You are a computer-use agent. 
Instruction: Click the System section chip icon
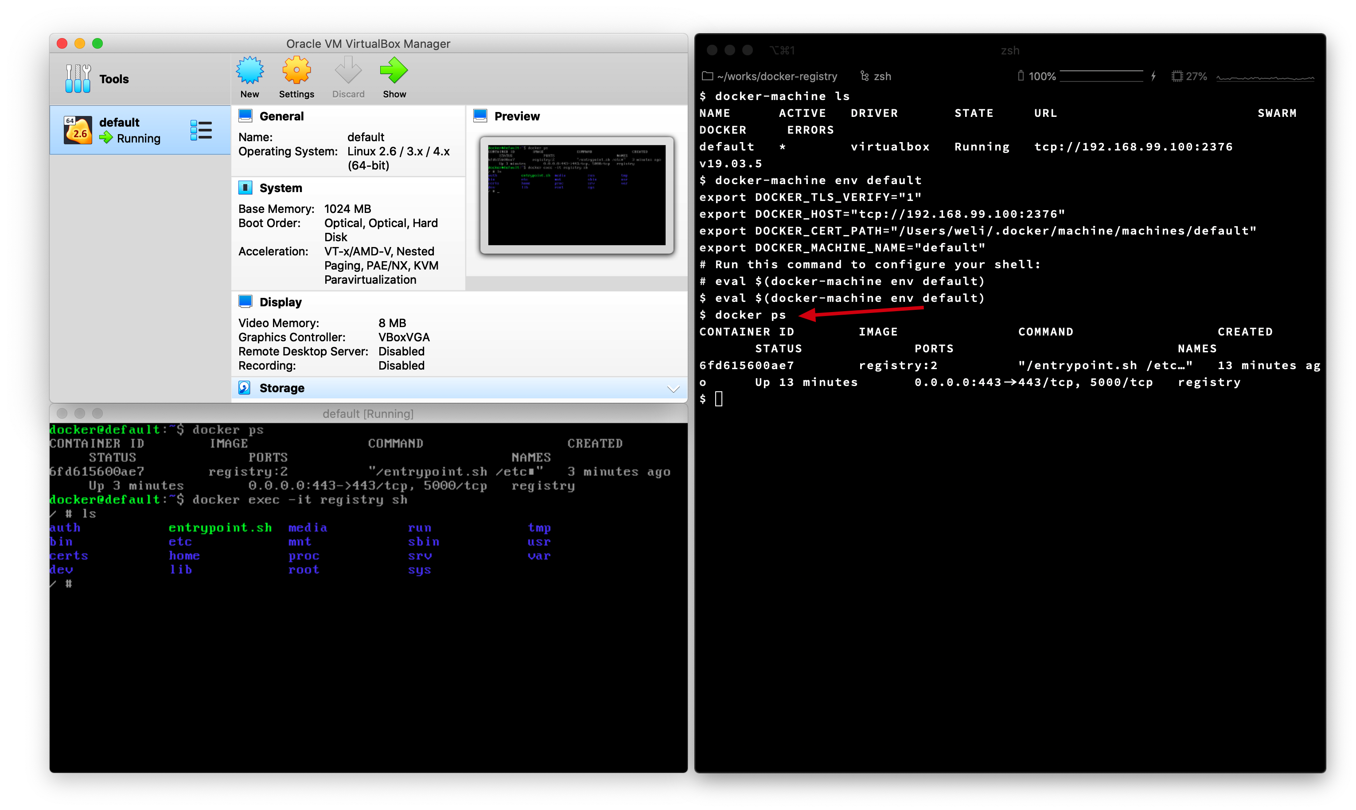point(245,188)
